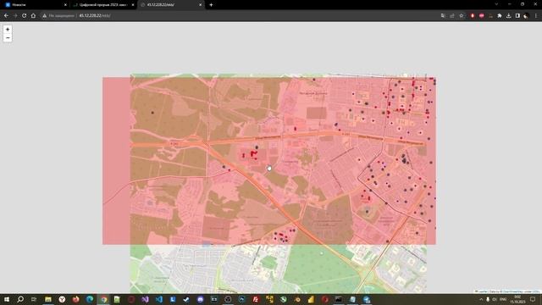Viewport: 542px width, 305px height.
Task: Show hidden system tray icons
Action: tap(481, 299)
